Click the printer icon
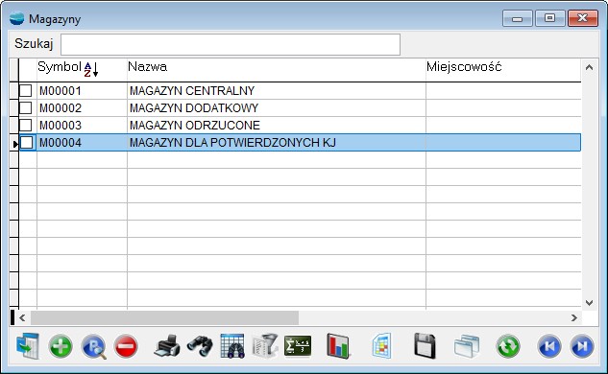608x374 pixels. click(x=167, y=346)
